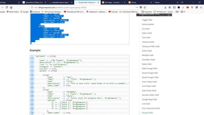The height and width of the screenshot is (115, 204).
Task: Click the dark round extension icon
Action: tap(179, 7)
